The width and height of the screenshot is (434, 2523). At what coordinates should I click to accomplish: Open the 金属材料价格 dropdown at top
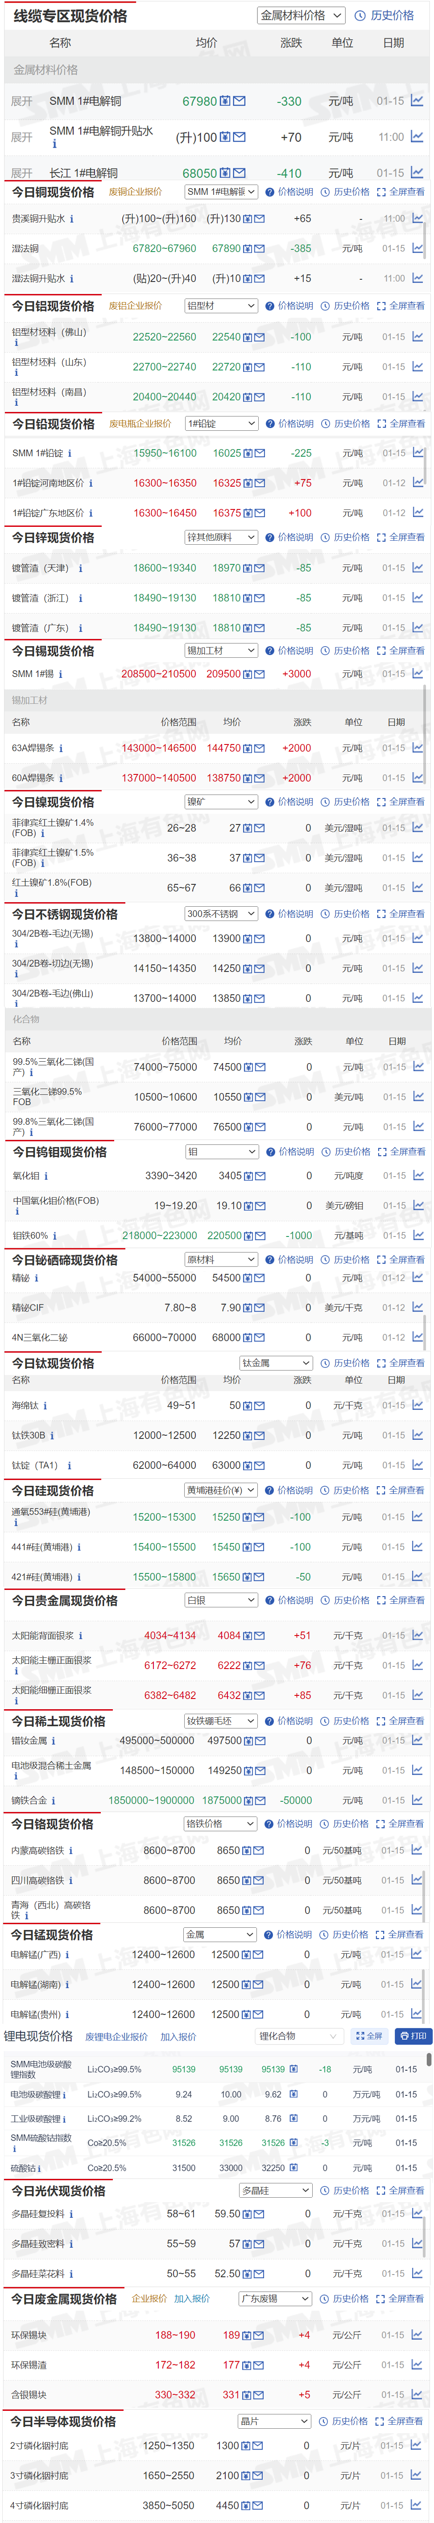pyautogui.click(x=301, y=16)
